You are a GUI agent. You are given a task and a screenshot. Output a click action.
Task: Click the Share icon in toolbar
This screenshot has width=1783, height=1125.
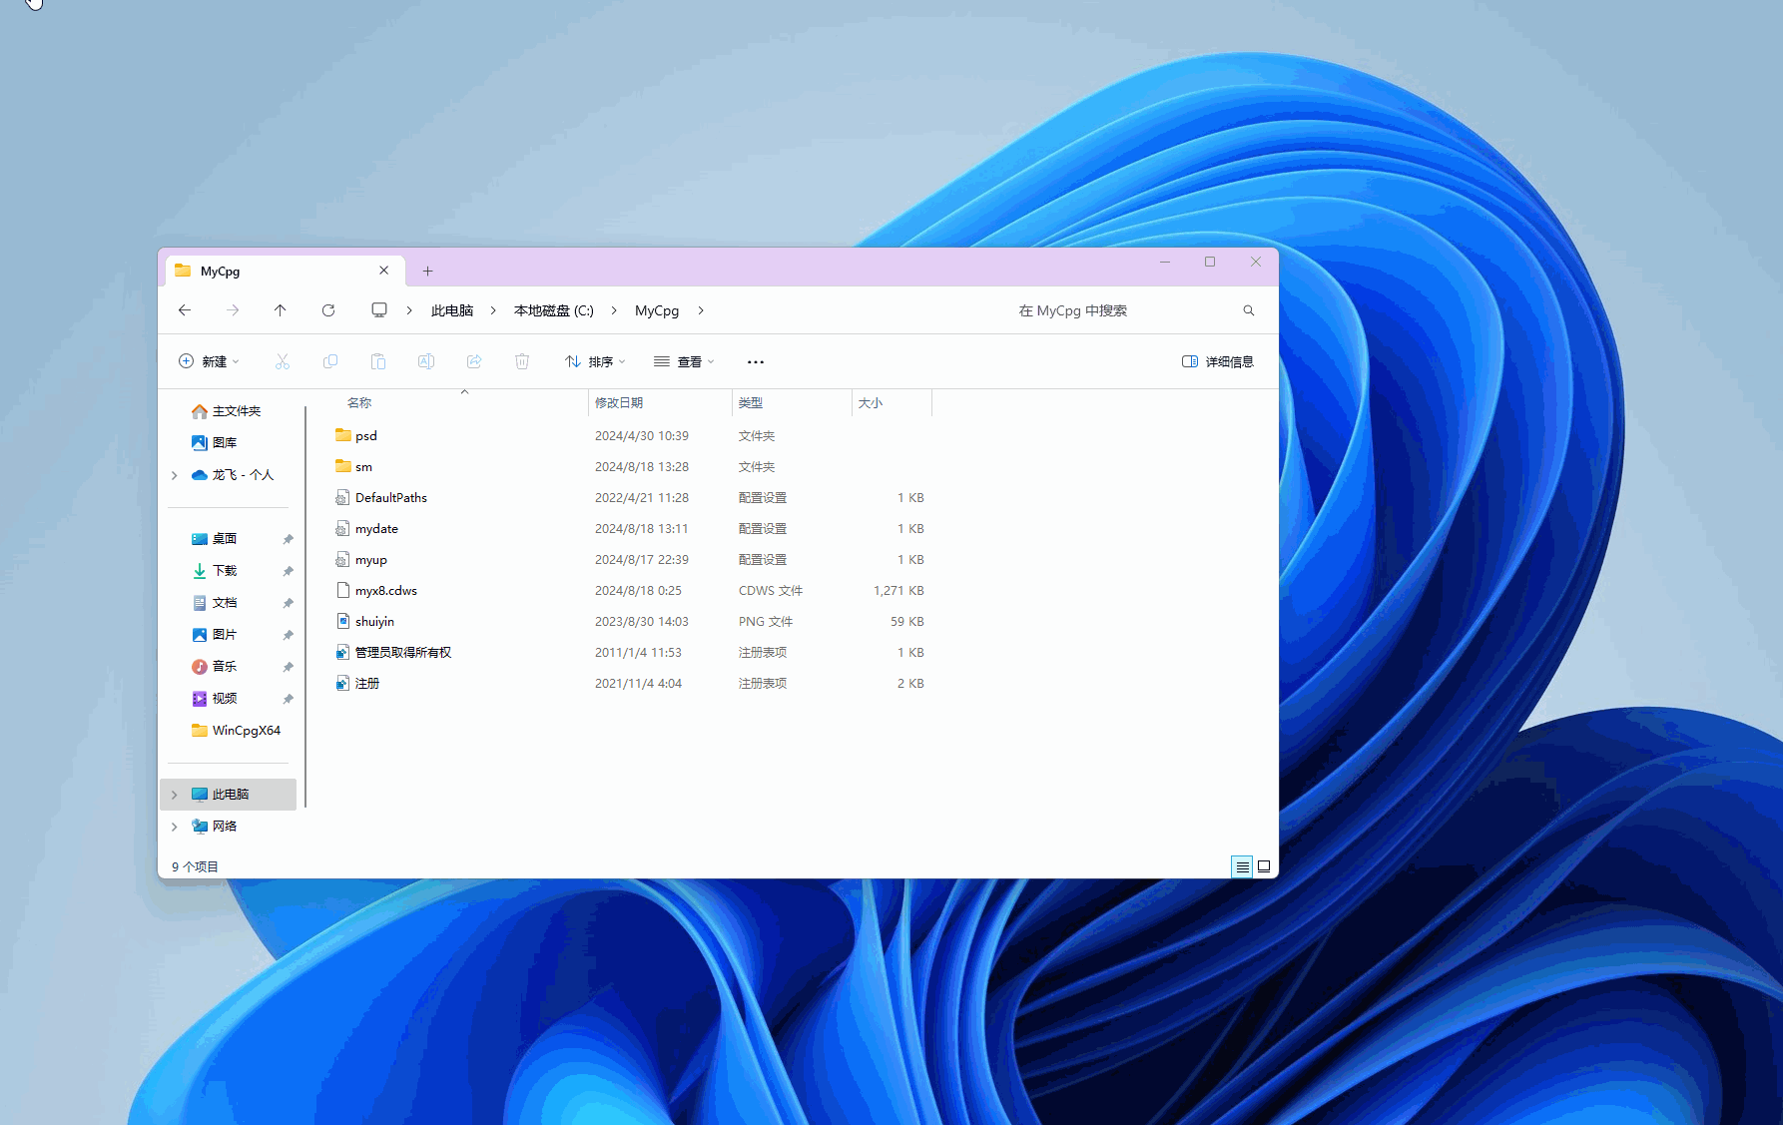[x=474, y=361]
